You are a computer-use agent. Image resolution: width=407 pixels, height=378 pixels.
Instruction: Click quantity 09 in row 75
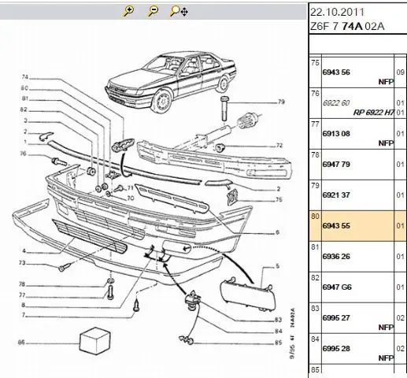[x=401, y=72]
